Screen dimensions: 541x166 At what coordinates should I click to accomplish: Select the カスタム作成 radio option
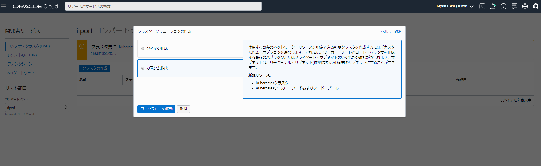(143, 68)
